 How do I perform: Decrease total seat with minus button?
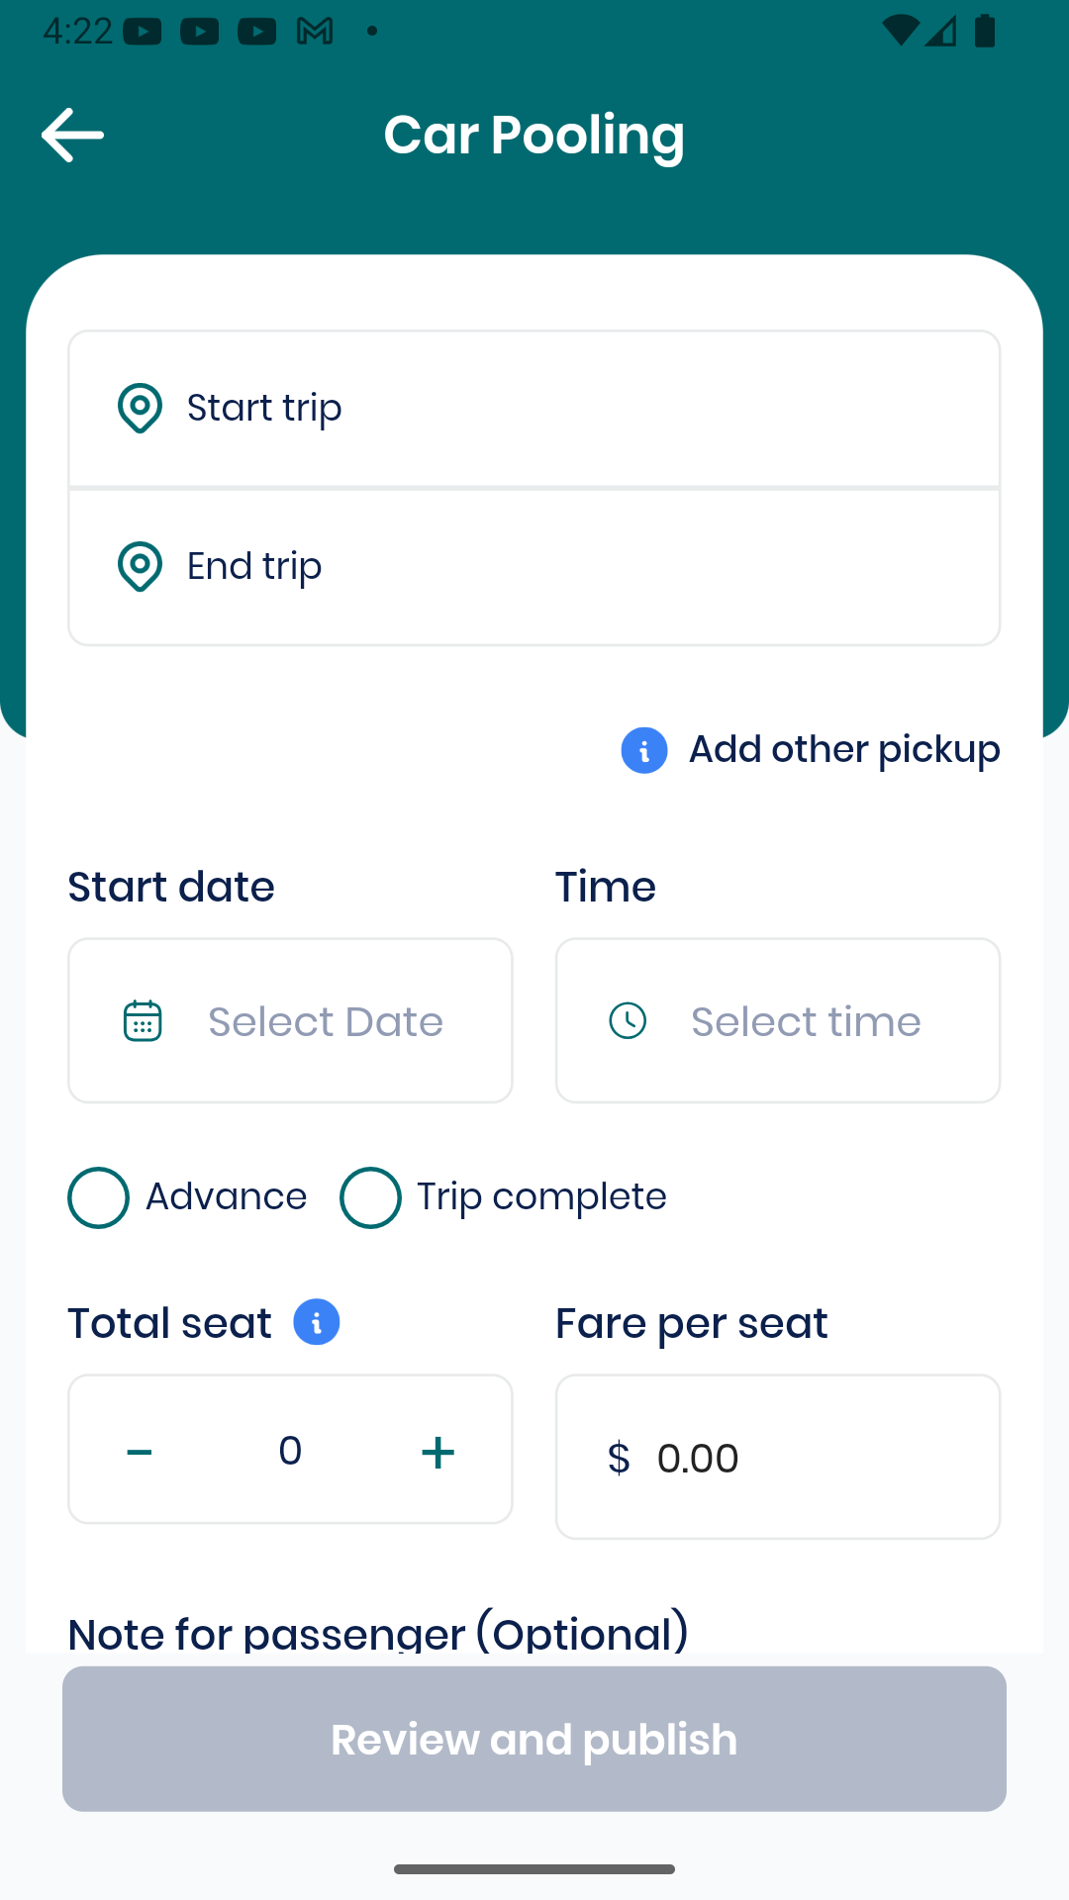pyautogui.click(x=140, y=1452)
